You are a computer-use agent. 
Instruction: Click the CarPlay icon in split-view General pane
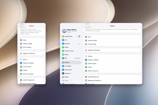tap(86, 67)
